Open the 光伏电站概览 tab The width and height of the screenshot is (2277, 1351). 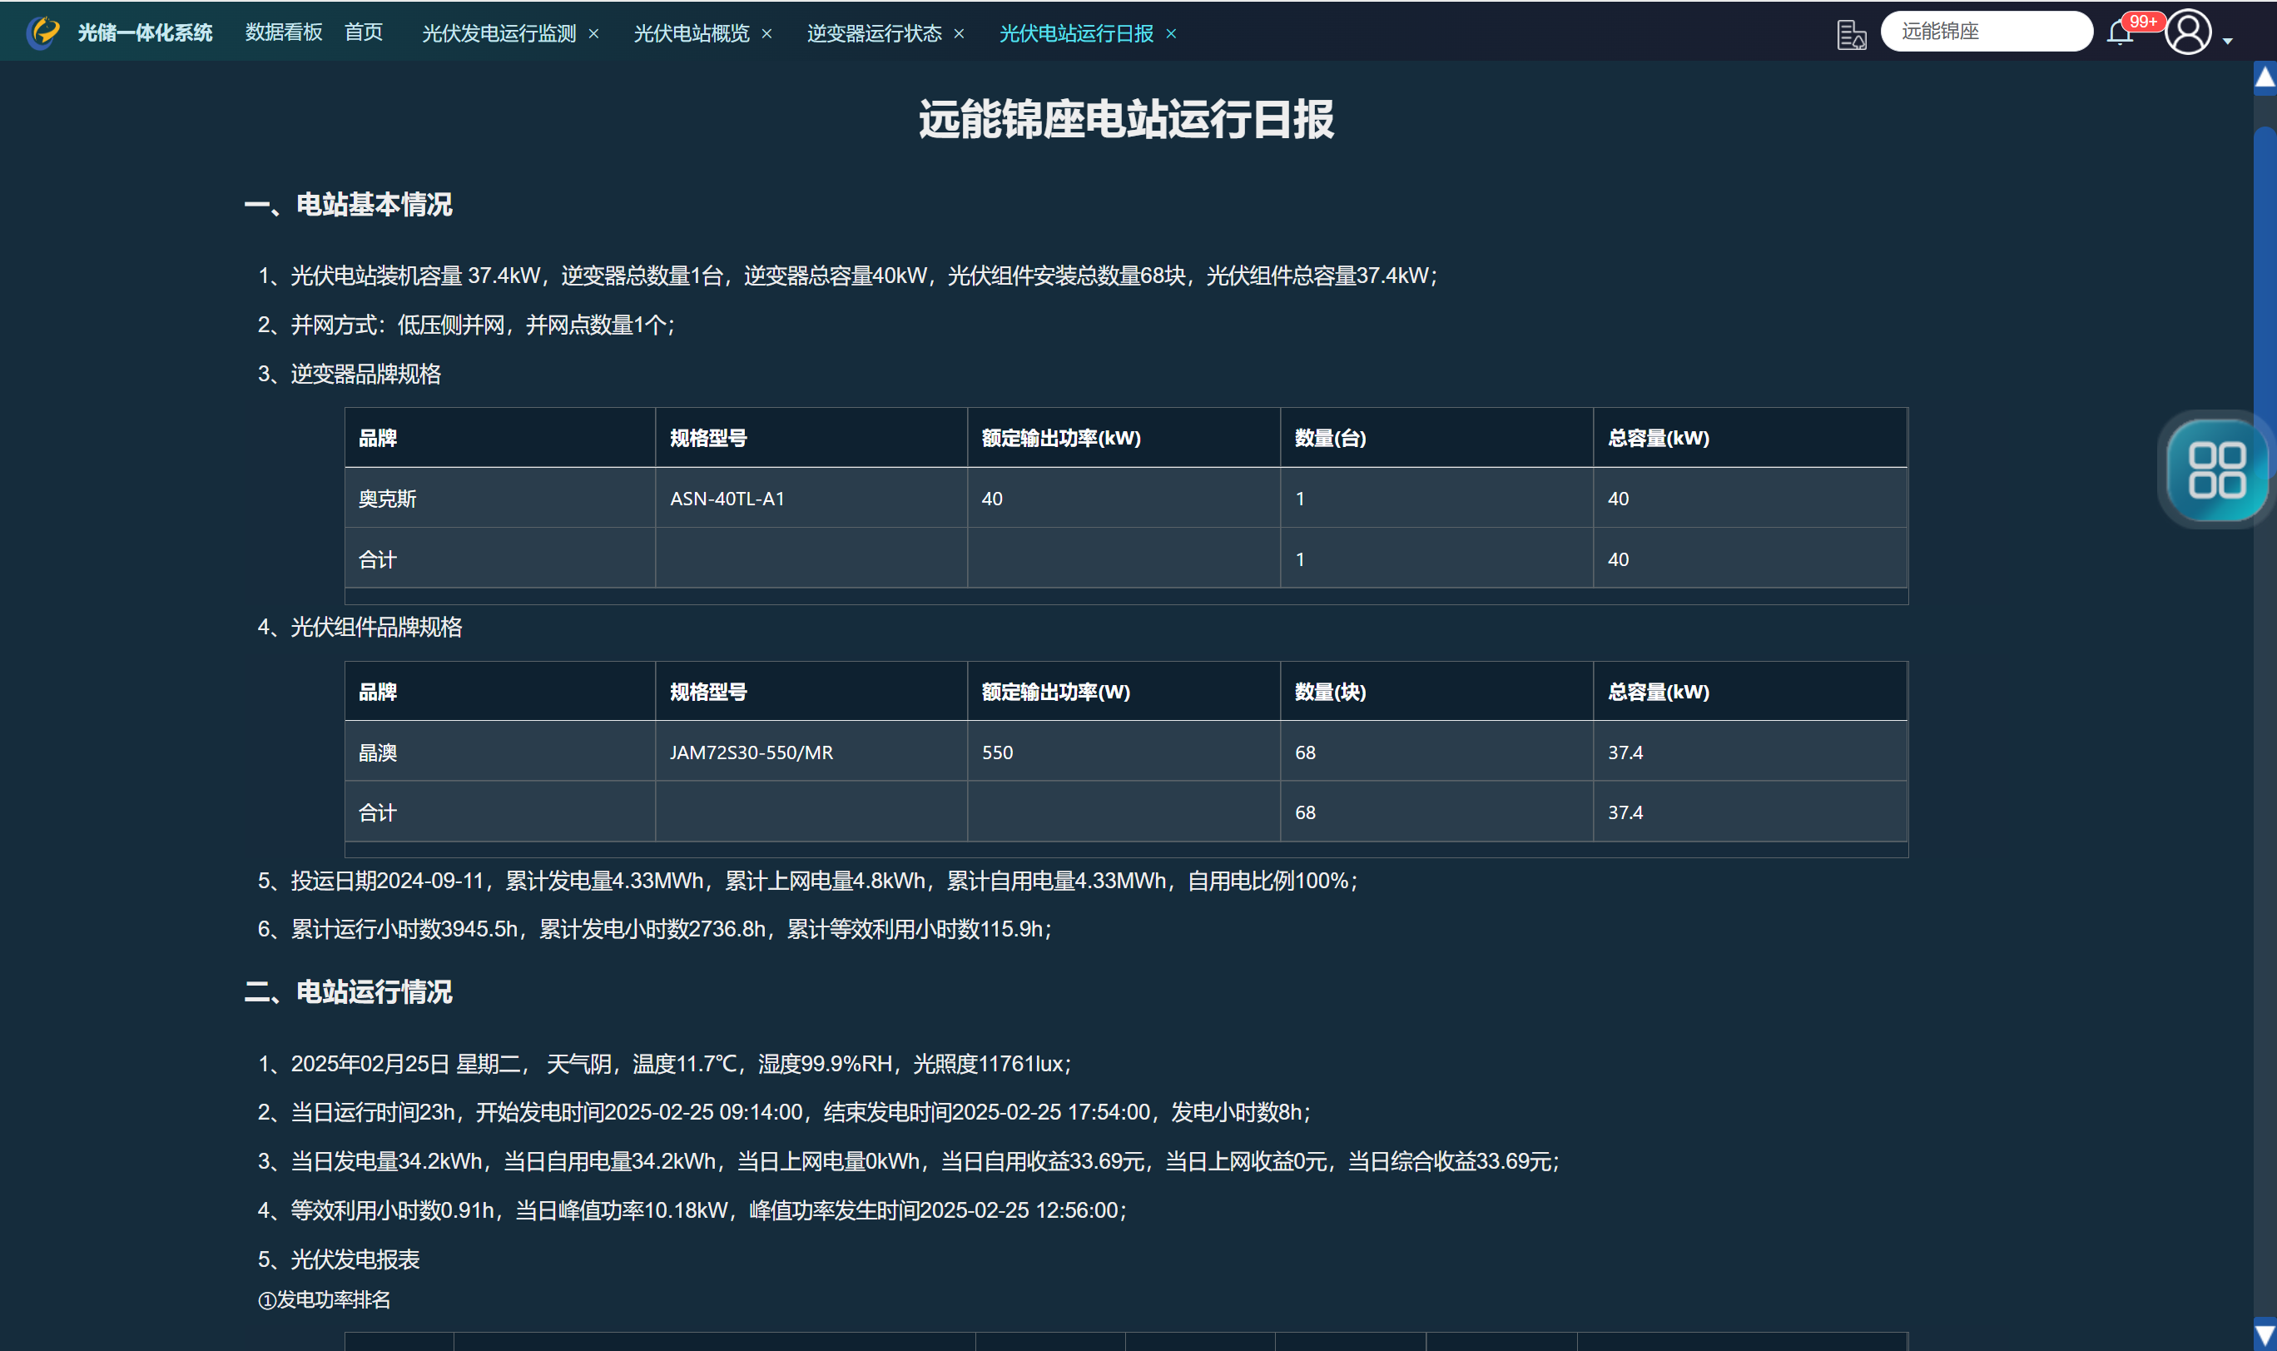(691, 33)
